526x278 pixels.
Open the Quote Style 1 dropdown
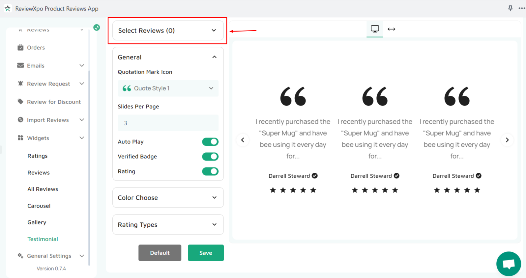click(x=168, y=88)
